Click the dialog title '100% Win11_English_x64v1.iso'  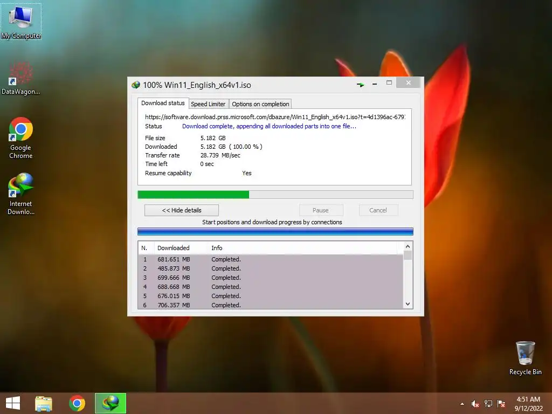[x=197, y=85]
